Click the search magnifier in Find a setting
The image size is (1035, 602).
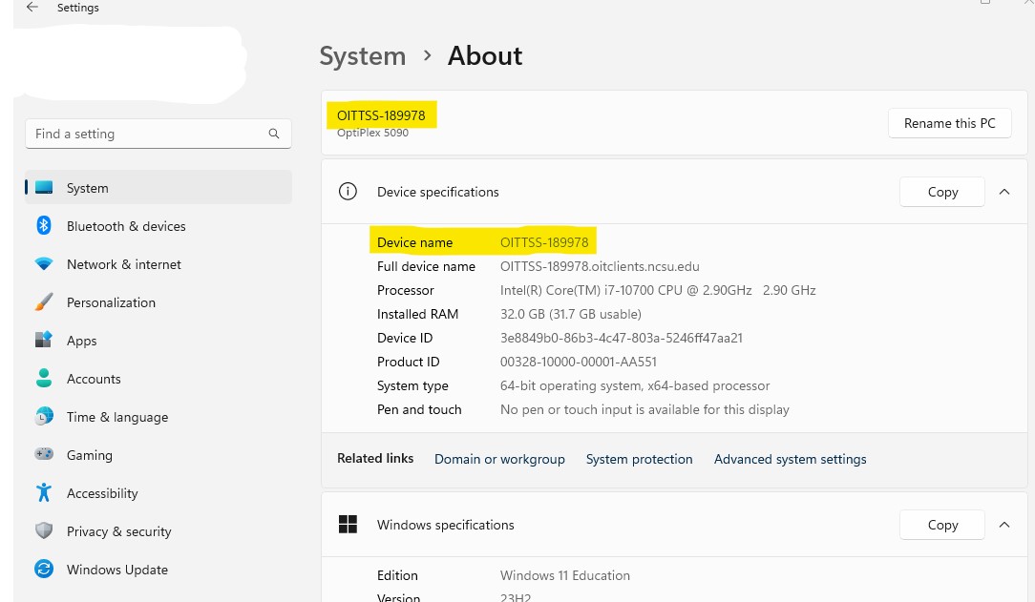(274, 134)
